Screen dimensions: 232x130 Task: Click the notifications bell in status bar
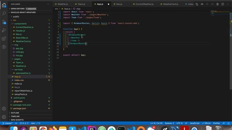[228, 123]
